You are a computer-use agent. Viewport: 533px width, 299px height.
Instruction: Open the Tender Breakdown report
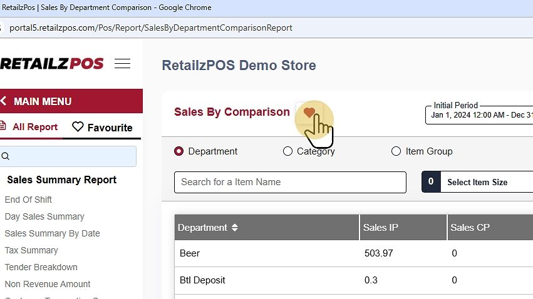click(x=41, y=267)
